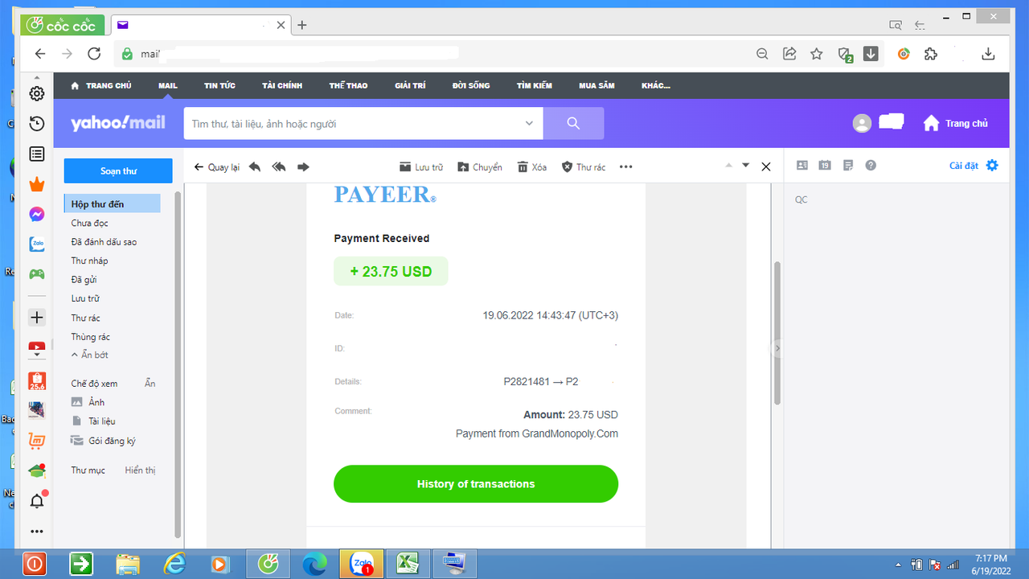
Task: Click History of transactions button
Action: pos(476,484)
